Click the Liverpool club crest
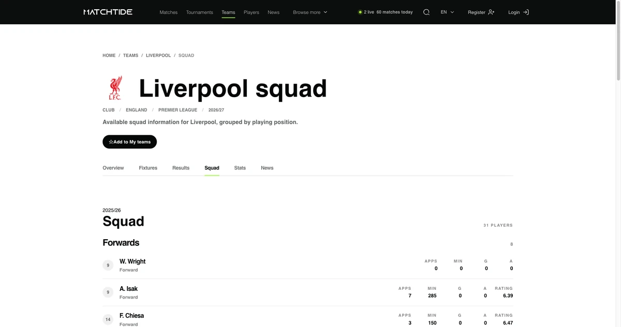Screen dimensions: 621x327 point(115,88)
